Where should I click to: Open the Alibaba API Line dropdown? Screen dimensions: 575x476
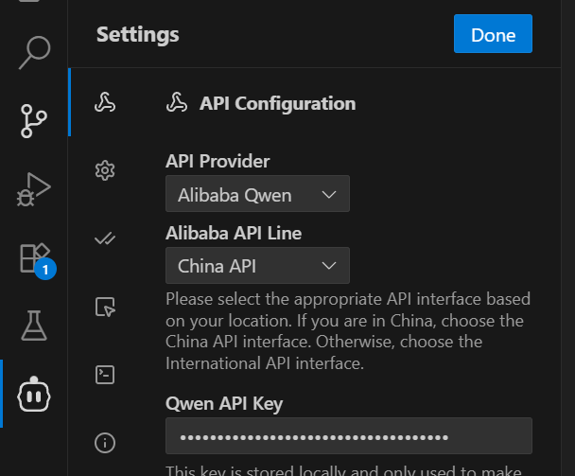pos(257,265)
